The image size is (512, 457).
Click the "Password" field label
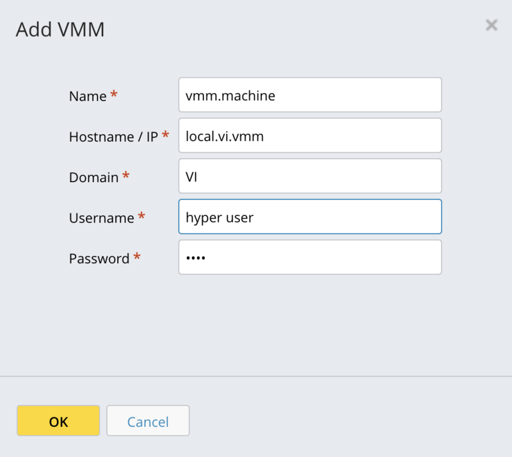click(99, 259)
